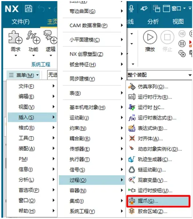Click the restart-to-beginning simulation icon
The width and height of the screenshot is (193, 219).
[182, 34]
